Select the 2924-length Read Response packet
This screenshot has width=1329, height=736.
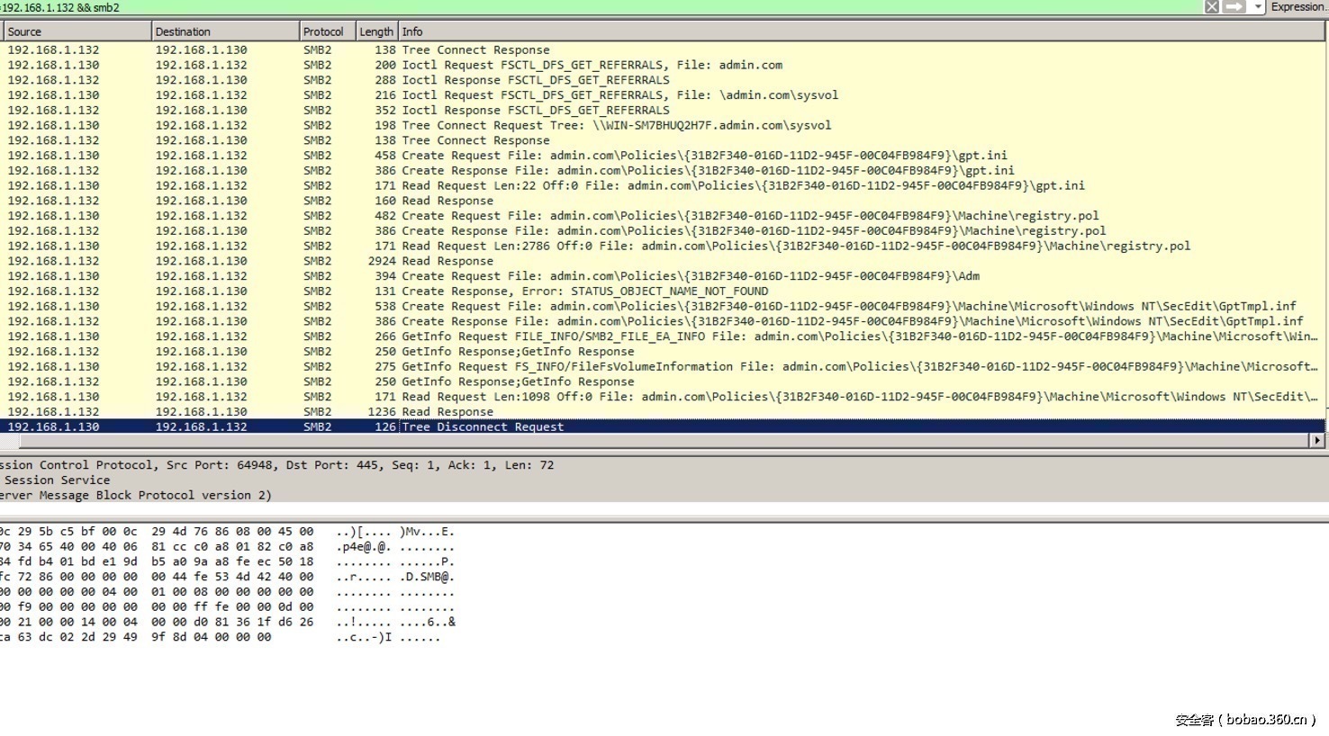(x=448, y=261)
